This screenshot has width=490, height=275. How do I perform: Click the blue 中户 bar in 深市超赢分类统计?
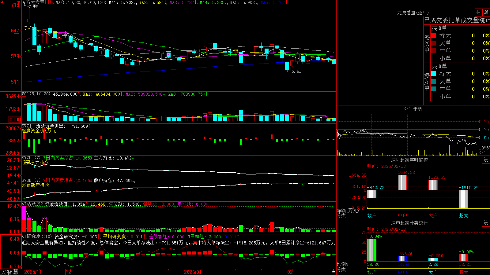[x=402, y=258]
